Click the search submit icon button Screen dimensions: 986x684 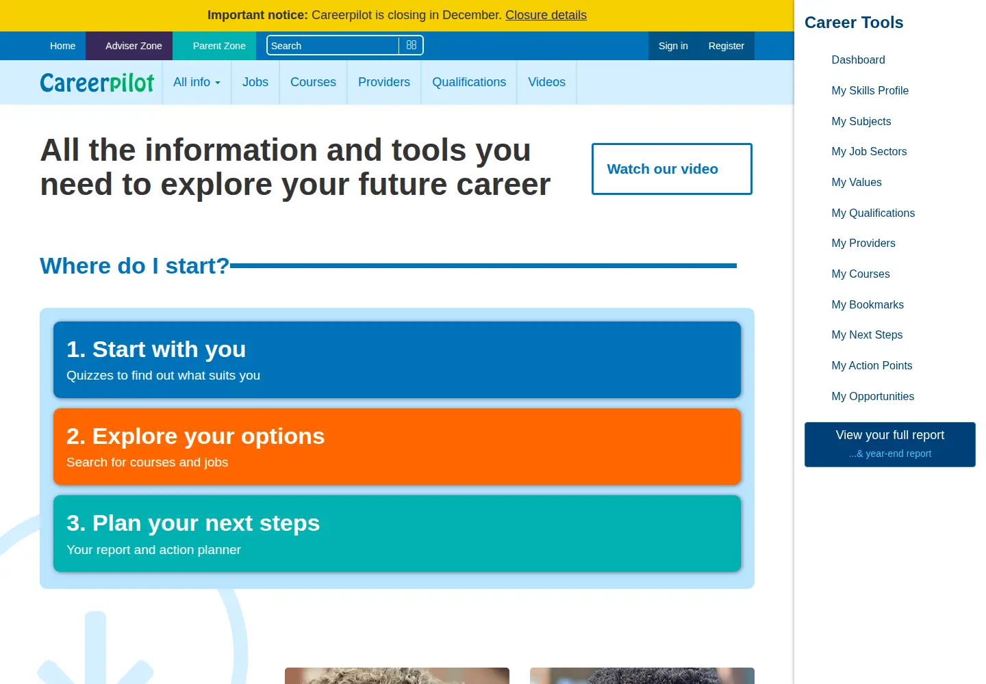coord(411,45)
